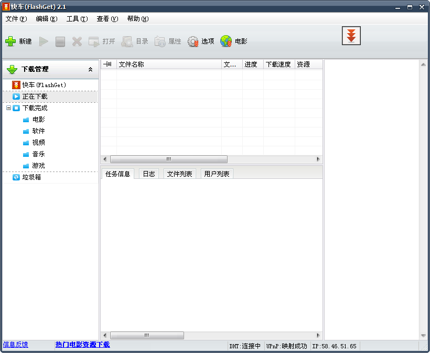Screen dimensions: 430x353
Task: Collapse the 下载完成 tree node
Action: (x=8, y=108)
